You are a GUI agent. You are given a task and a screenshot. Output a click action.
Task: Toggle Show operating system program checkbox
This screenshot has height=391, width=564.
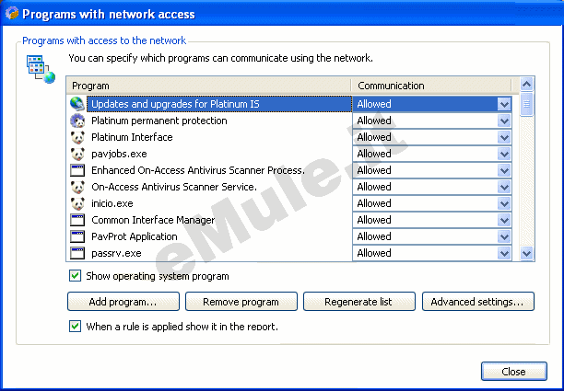(75, 276)
